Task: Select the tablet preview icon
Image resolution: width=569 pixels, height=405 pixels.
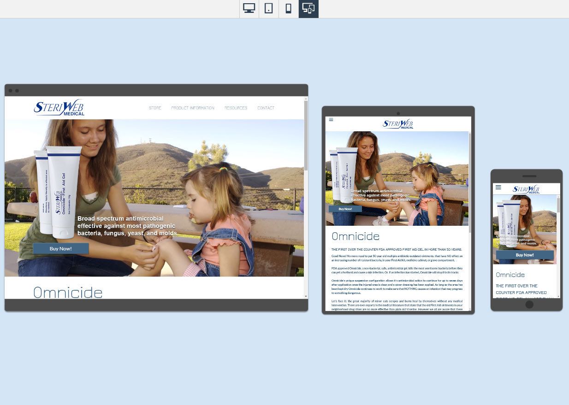Action: pyautogui.click(x=269, y=9)
